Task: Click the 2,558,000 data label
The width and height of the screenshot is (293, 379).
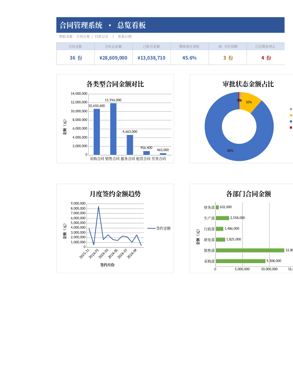Action: tap(237, 217)
